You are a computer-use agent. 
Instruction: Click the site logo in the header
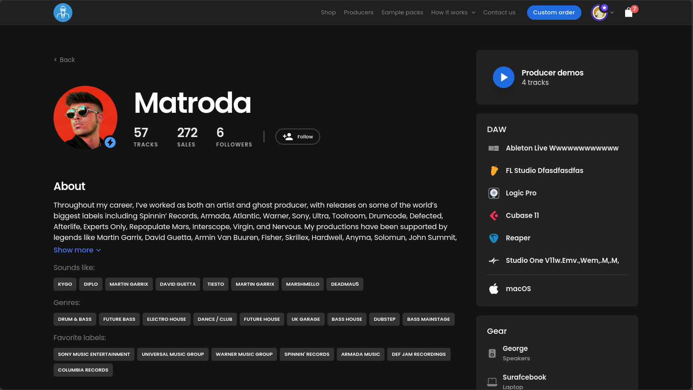[x=63, y=13]
